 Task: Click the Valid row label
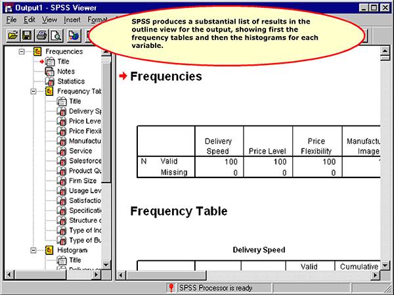tap(169, 161)
